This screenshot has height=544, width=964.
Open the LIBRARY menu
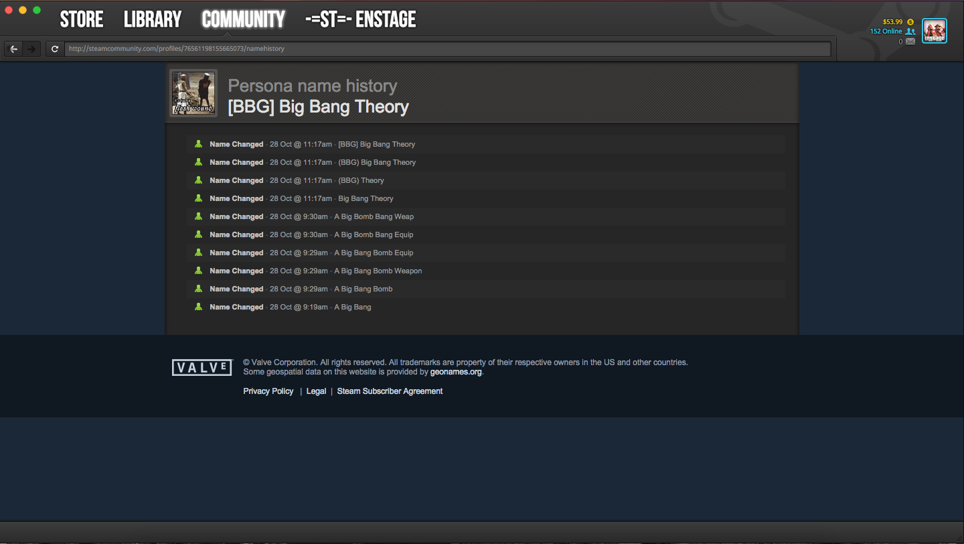click(x=153, y=19)
